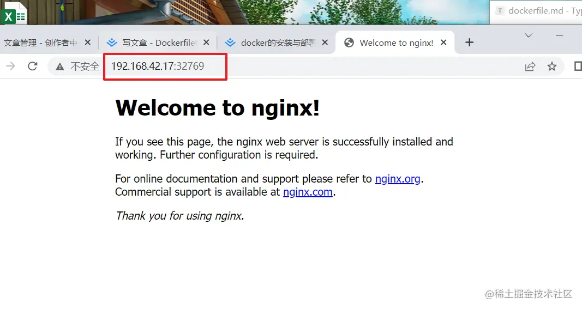Screen dimensions: 582x309
Task: Switch to the 文章管理 tab
Action: click(40, 43)
